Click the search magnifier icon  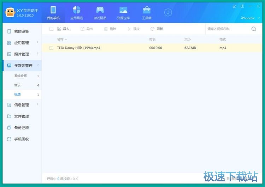click(x=253, y=29)
